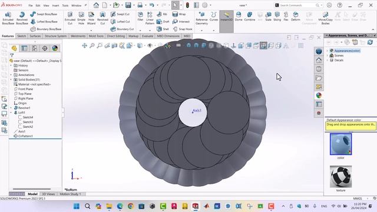Click the Swept Boss/Base tool

point(44,14)
